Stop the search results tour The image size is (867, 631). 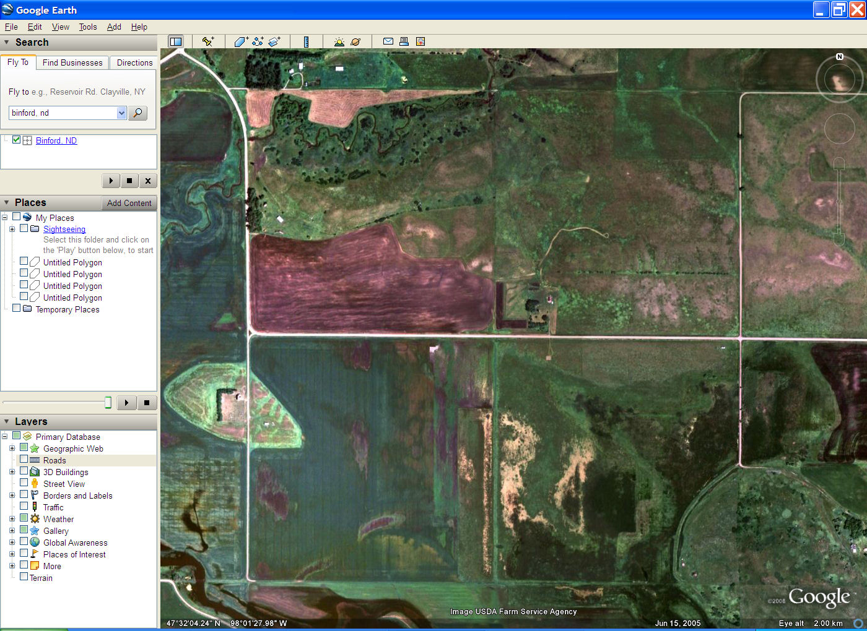(x=129, y=181)
